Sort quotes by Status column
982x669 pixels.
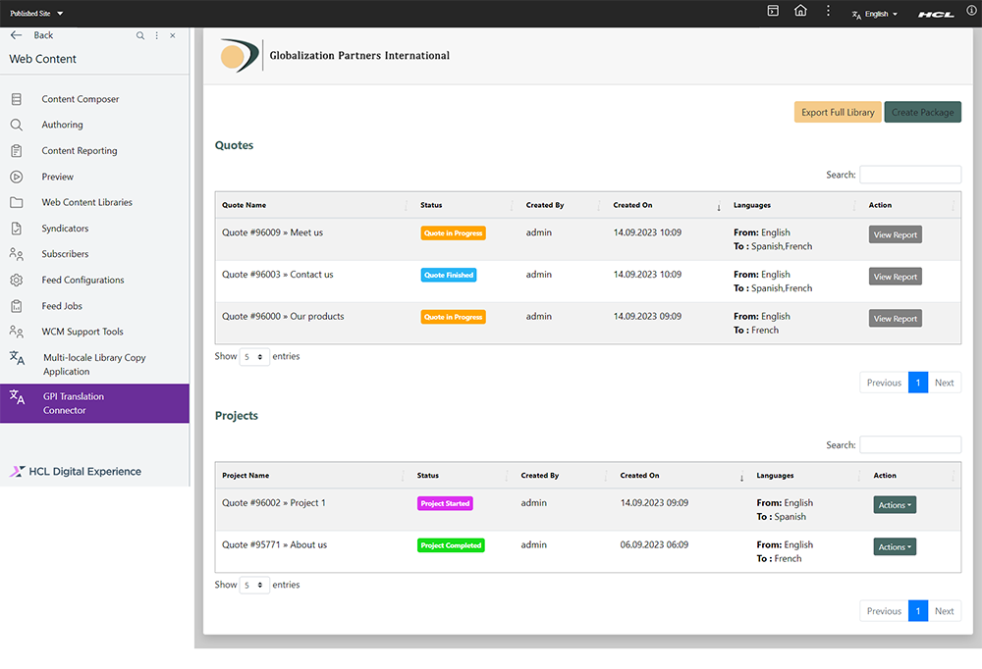[x=466, y=205]
